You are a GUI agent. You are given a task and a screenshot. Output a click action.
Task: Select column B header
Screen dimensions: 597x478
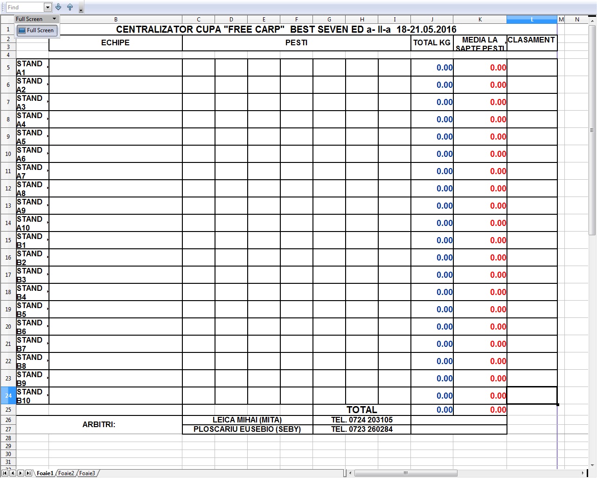pyautogui.click(x=116, y=20)
